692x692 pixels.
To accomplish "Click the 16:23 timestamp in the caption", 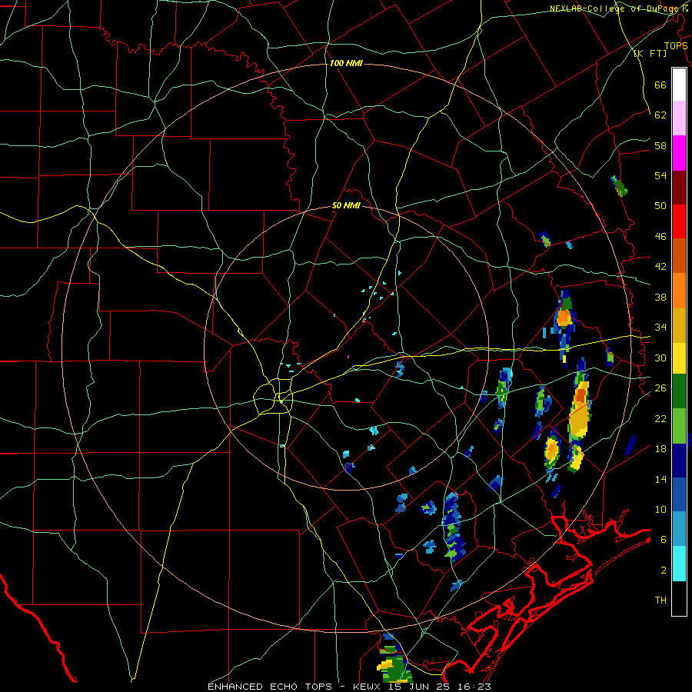I will coord(474,687).
